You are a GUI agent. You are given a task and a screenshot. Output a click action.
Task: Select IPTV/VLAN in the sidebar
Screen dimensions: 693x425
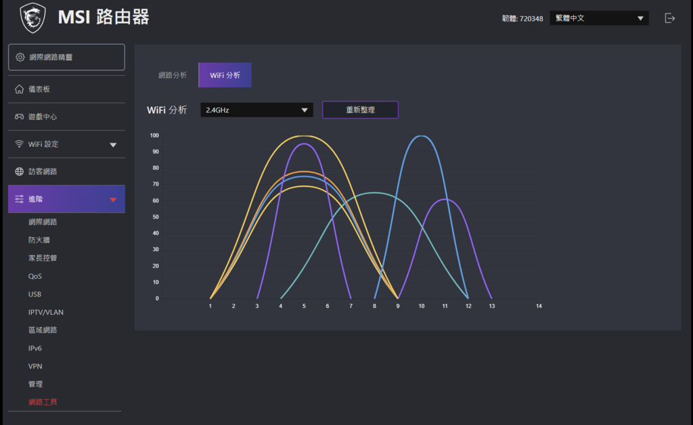tap(46, 312)
